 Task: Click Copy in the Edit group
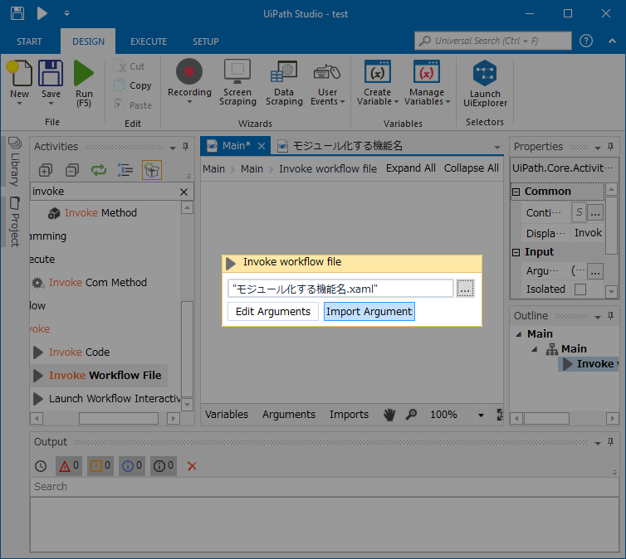[x=133, y=85]
